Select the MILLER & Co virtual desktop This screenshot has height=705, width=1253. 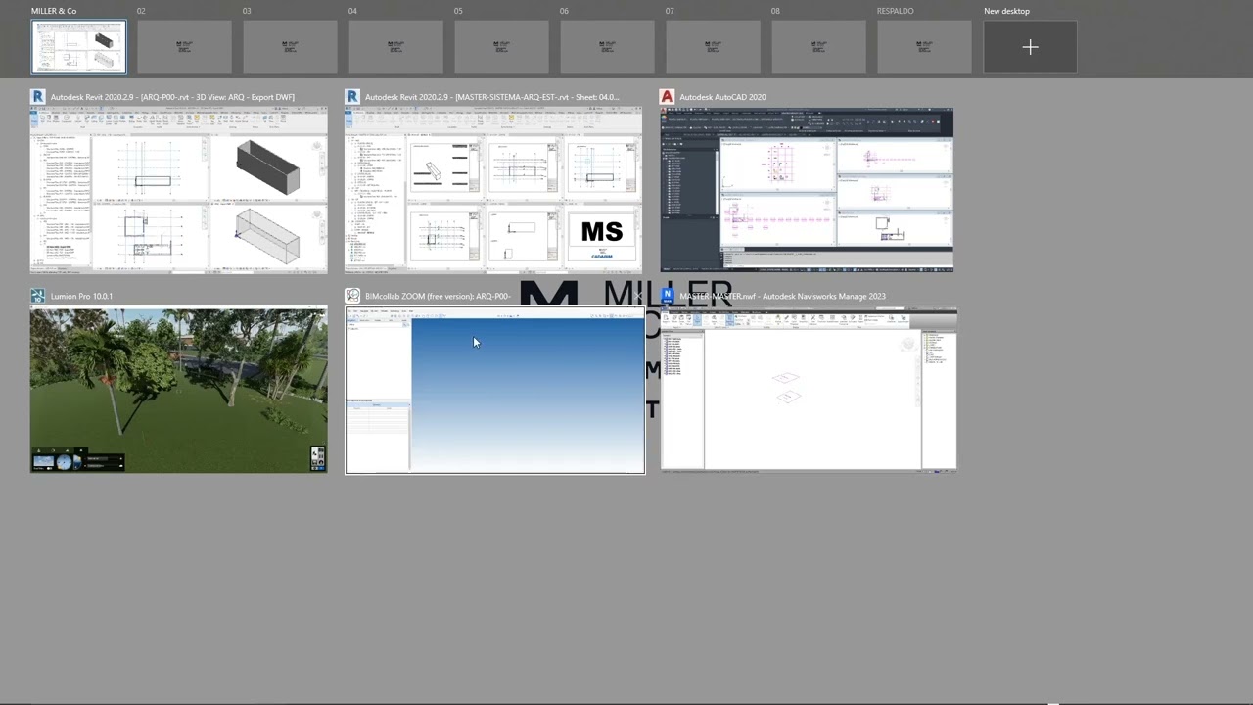(x=79, y=47)
